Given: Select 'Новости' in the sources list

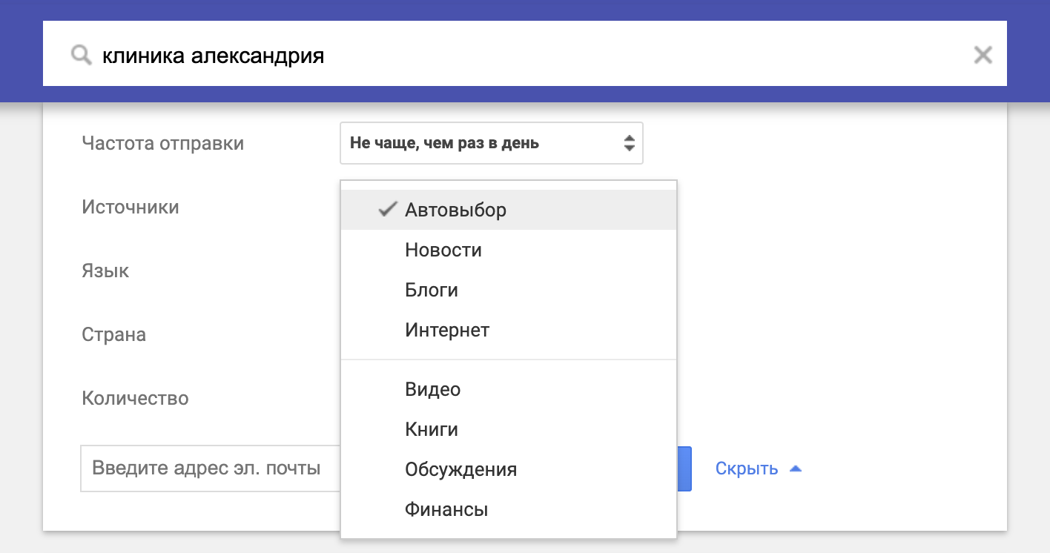Looking at the screenshot, I should (x=443, y=250).
